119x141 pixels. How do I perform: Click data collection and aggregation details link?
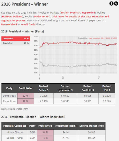(x=55, y=19)
